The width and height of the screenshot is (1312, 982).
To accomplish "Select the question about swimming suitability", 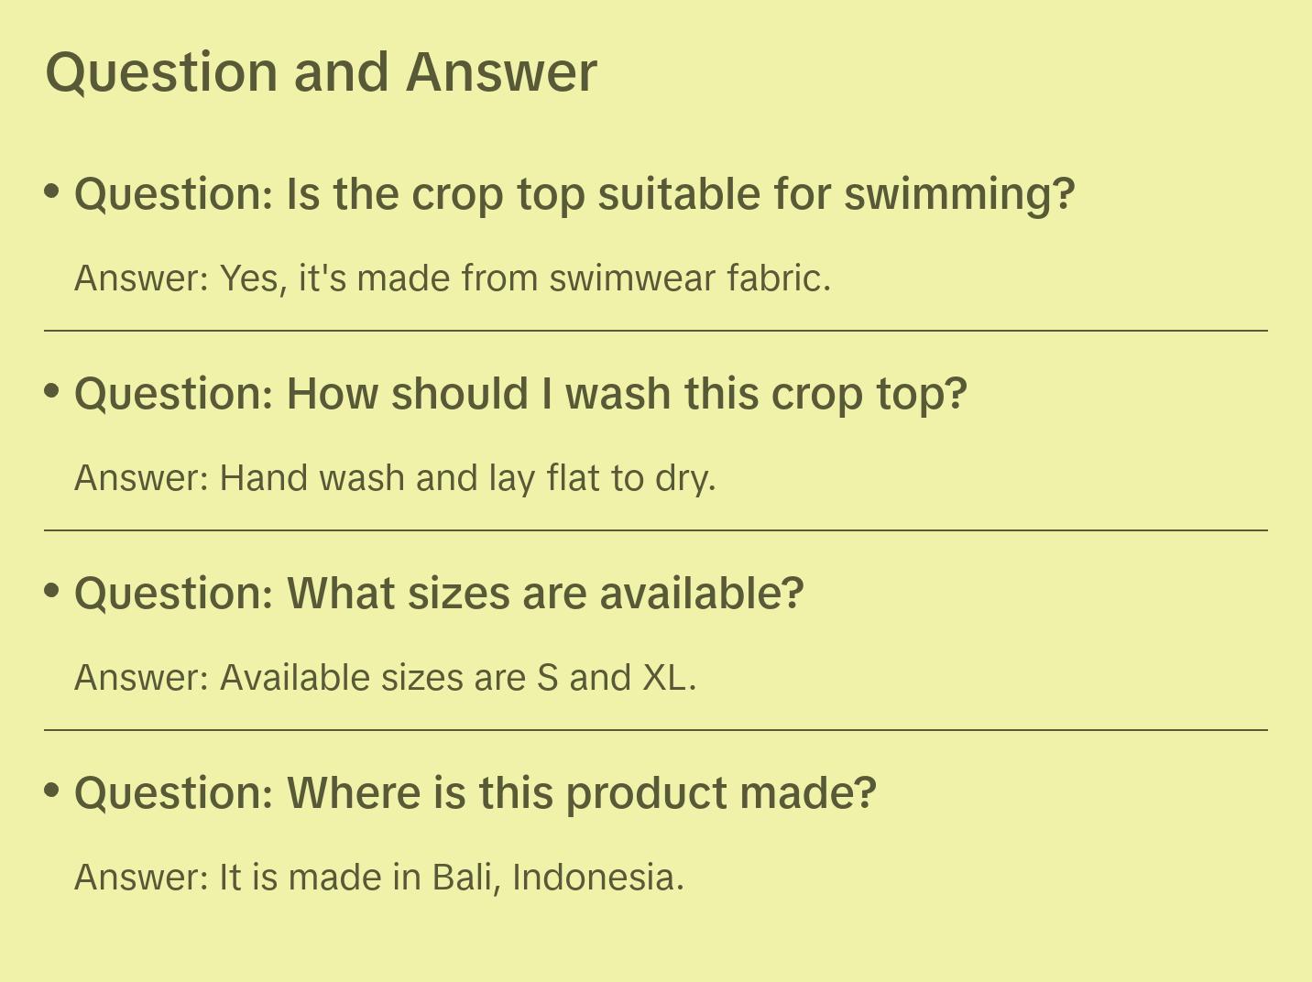I will tap(574, 194).
